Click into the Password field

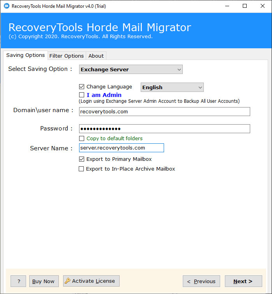[164, 129]
